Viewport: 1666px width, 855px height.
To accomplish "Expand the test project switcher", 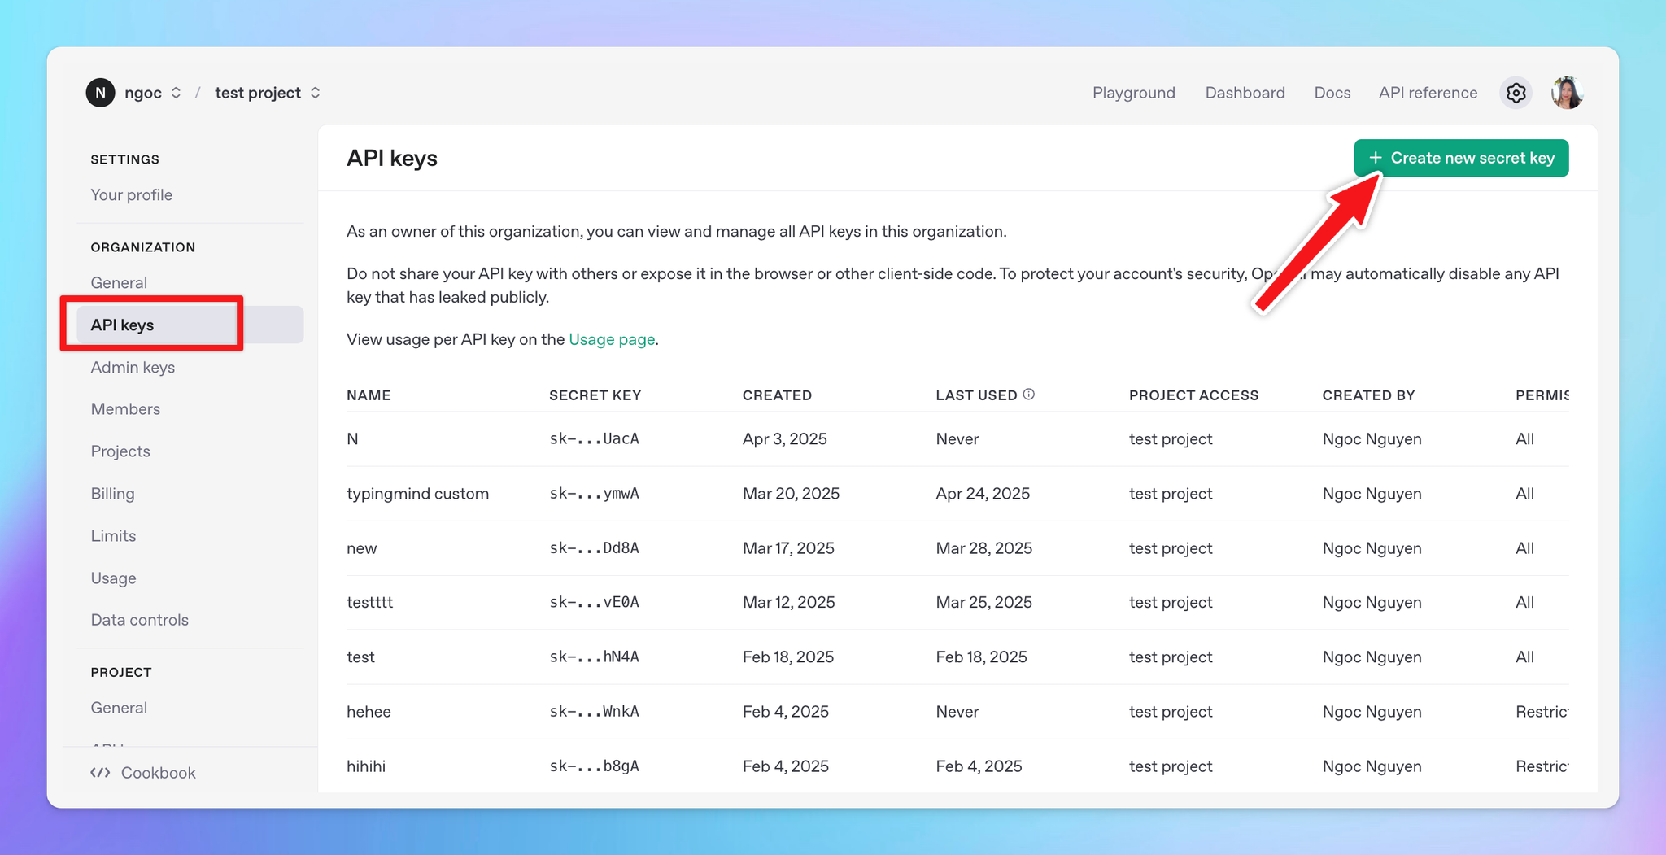I will (x=316, y=93).
